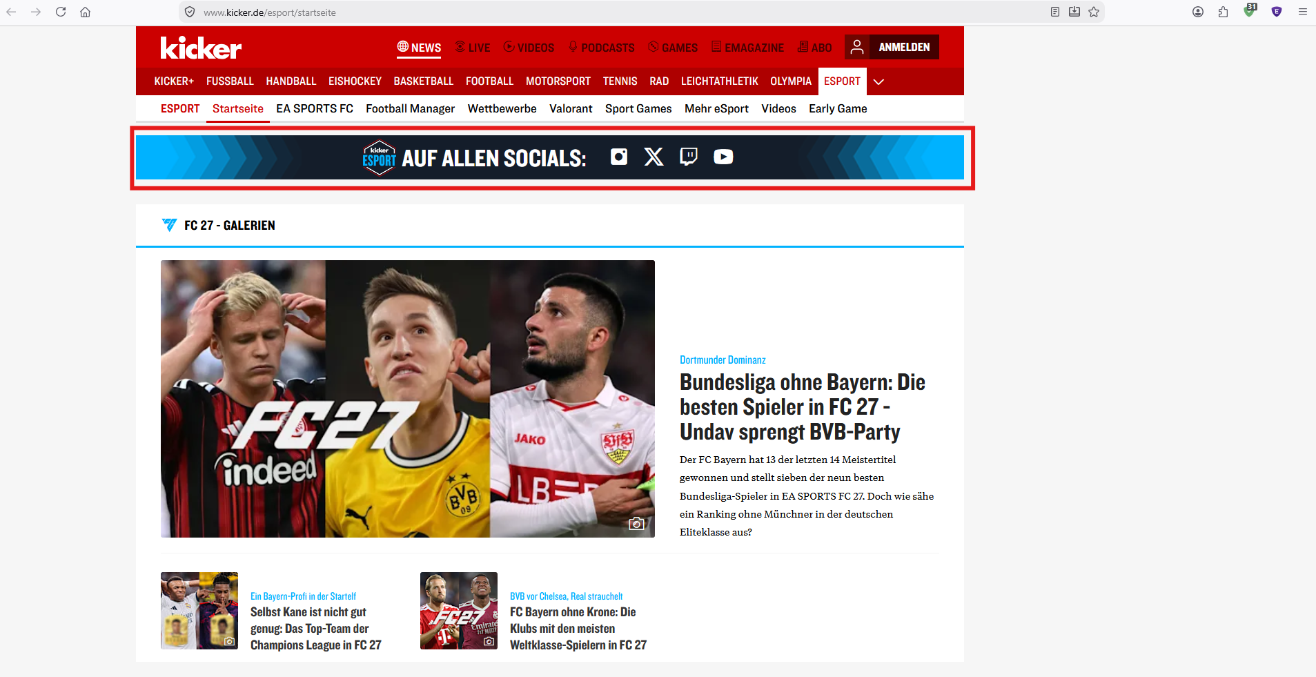Open the NEWS menu item

click(x=419, y=48)
